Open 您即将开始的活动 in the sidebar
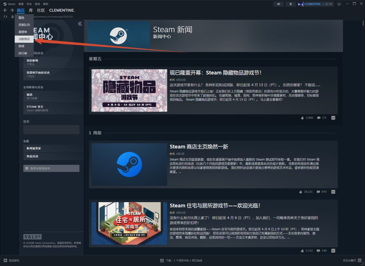This screenshot has height=266, width=365. 53,74
